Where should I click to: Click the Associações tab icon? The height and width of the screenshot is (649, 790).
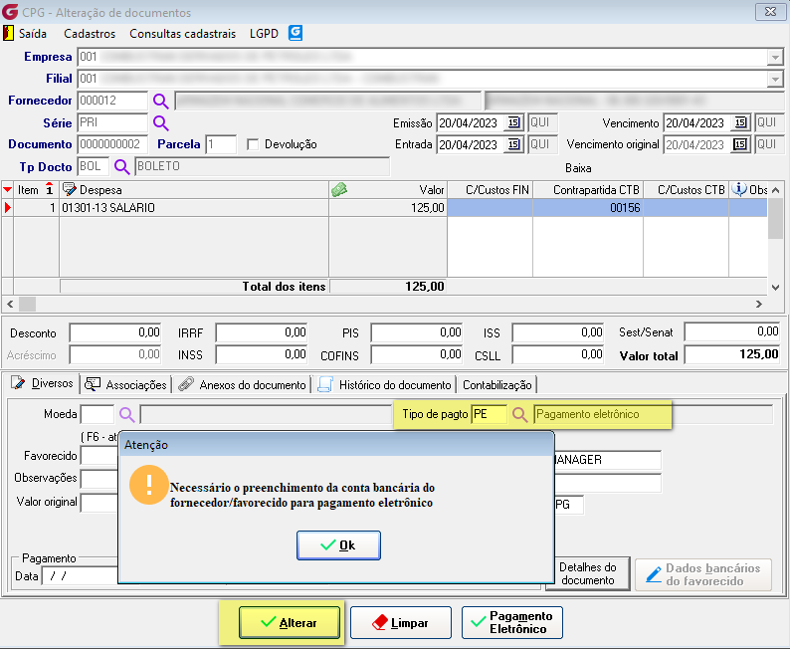[93, 384]
